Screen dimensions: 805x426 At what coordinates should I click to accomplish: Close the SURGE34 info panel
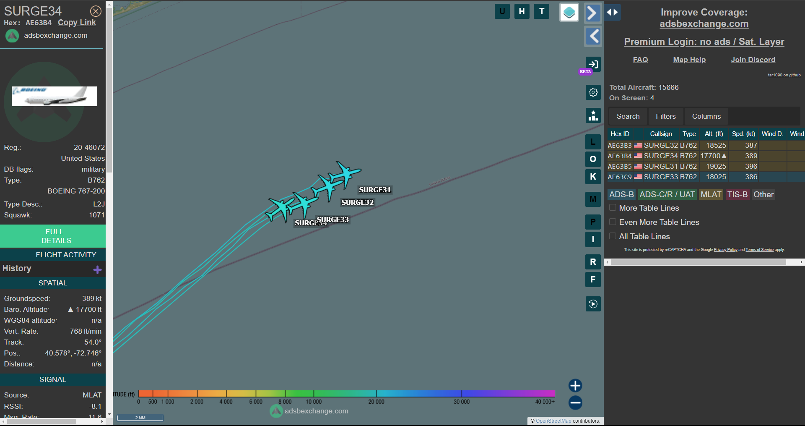(x=96, y=11)
